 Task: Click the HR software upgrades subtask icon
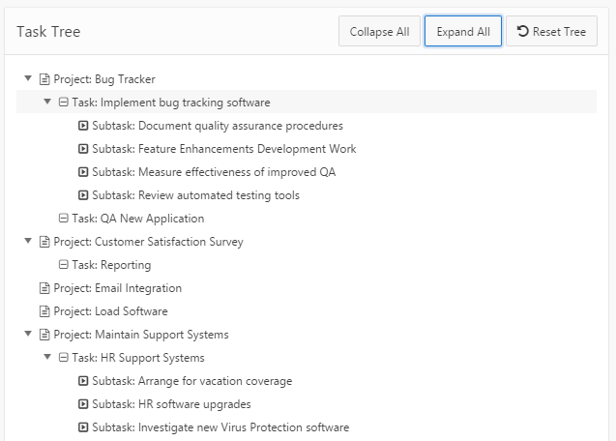click(83, 404)
